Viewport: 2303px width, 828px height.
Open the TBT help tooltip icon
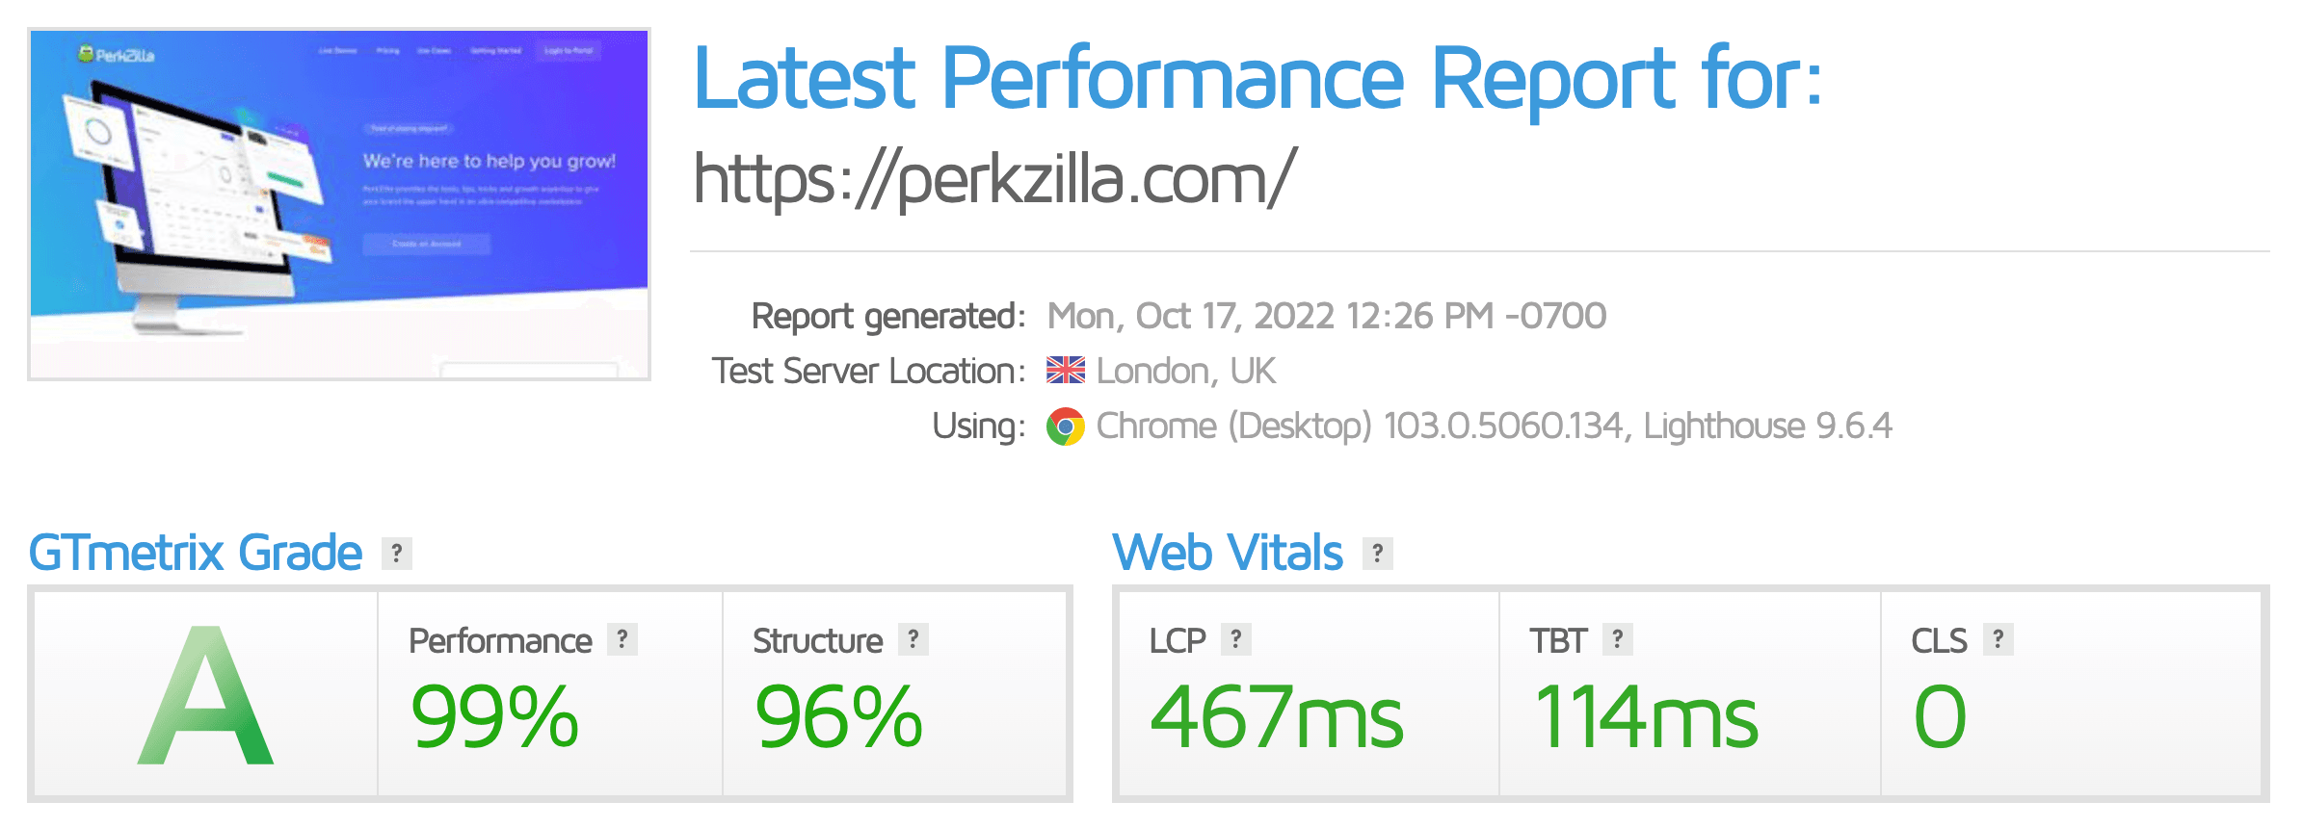coord(1617,639)
